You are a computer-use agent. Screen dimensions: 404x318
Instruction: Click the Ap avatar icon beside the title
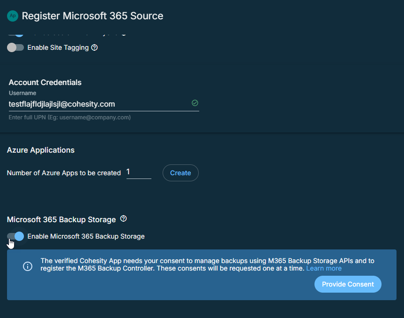[x=13, y=16]
